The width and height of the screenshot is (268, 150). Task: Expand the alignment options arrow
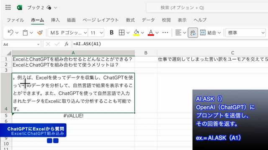(x=184, y=32)
